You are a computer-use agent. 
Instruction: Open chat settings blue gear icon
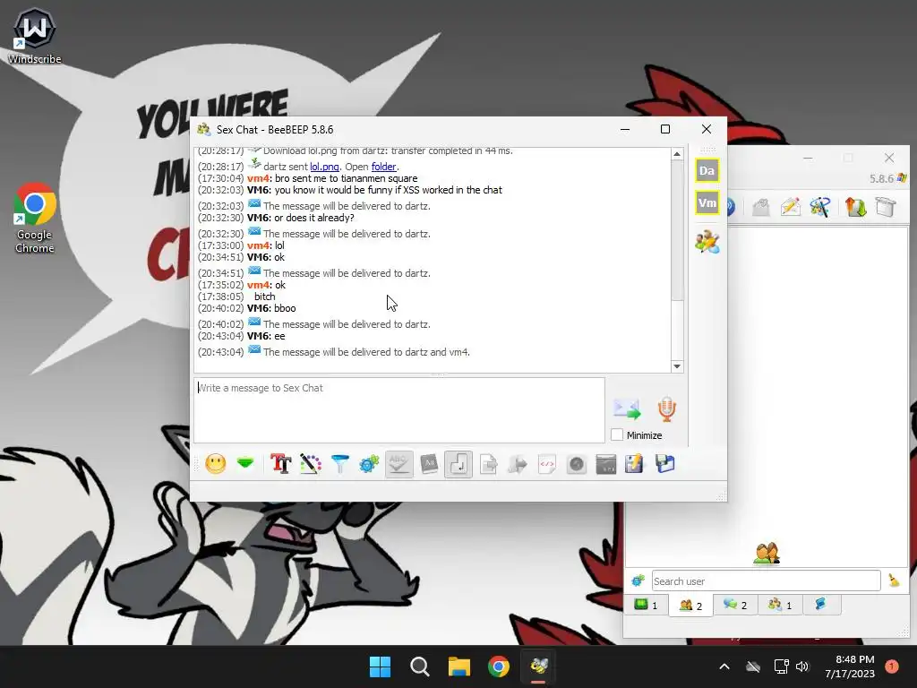(x=369, y=464)
